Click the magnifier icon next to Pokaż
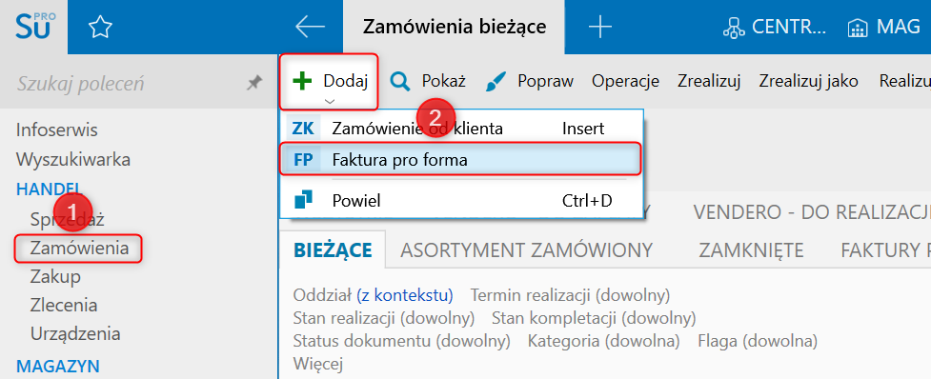 [400, 82]
